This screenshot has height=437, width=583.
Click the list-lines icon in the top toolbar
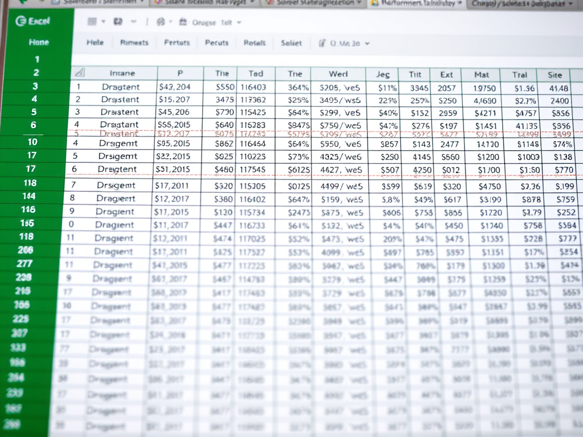[92, 22]
